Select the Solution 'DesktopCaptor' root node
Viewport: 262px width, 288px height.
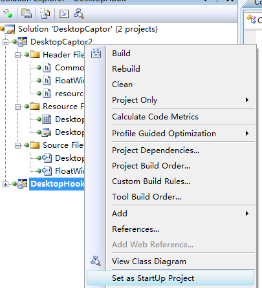[88, 29]
